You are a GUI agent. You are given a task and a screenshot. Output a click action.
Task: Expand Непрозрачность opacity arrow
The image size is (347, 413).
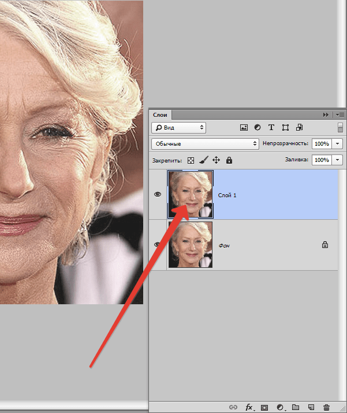338,144
